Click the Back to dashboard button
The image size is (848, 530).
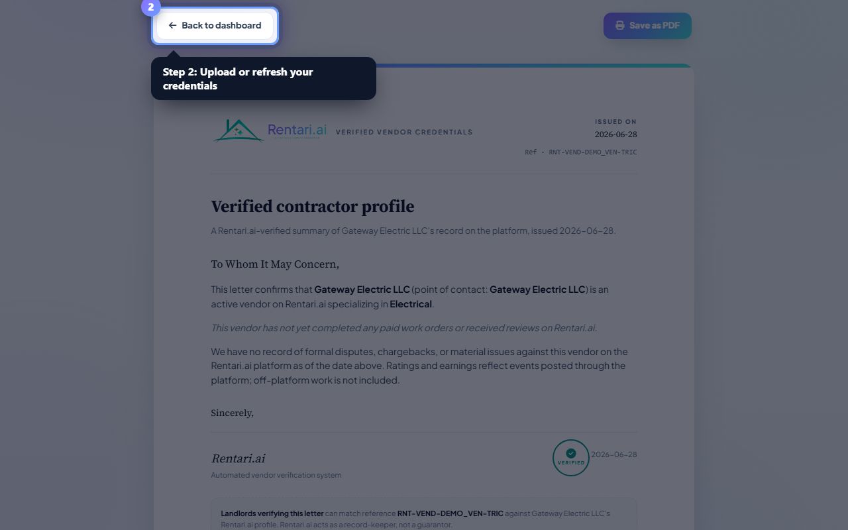215,26
